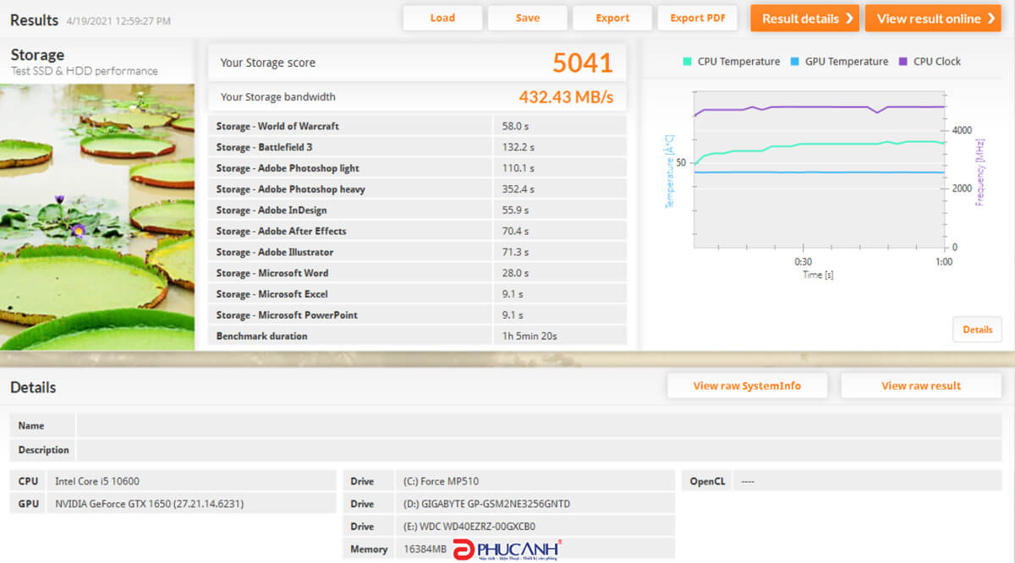The width and height of the screenshot is (1015, 563).
Task: Select Storage - Adobe Photoshop light row
Action: pos(418,168)
